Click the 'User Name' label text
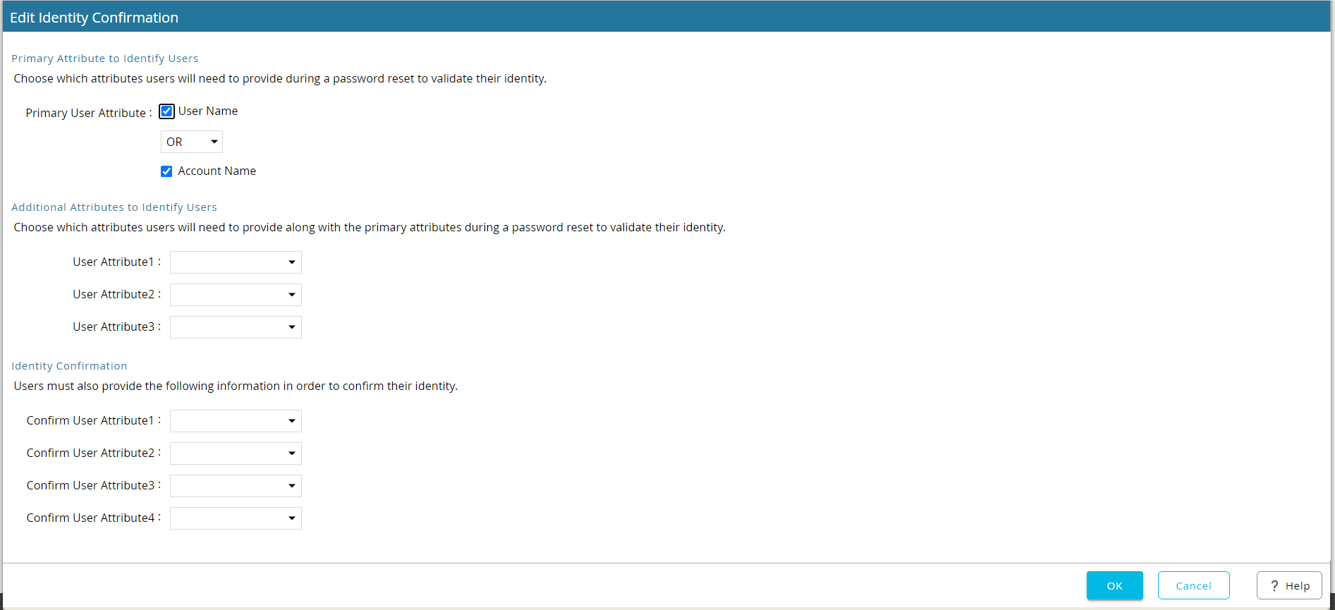Image resolution: width=1335 pixels, height=610 pixels. [208, 111]
